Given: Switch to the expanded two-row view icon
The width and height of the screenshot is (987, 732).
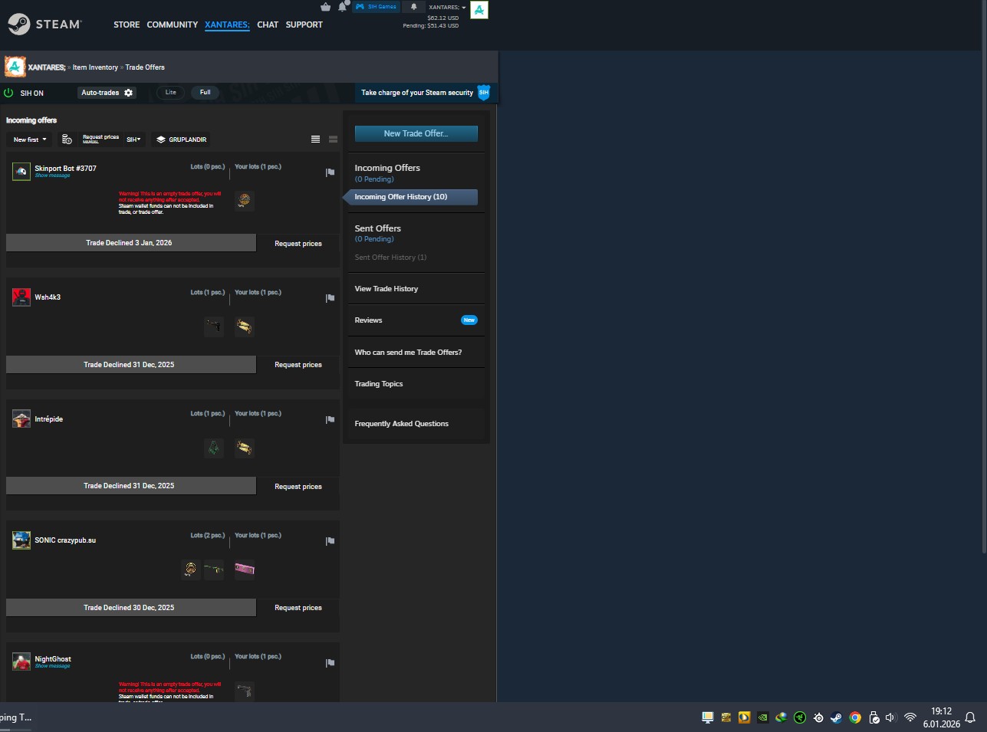Looking at the screenshot, I should [333, 140].
